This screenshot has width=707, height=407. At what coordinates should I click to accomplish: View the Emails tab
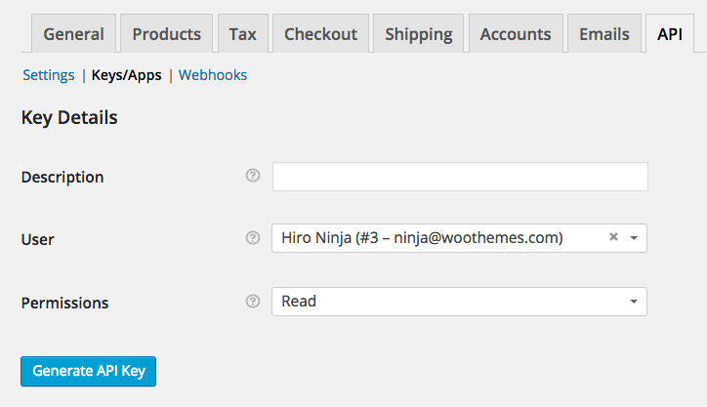604,34
